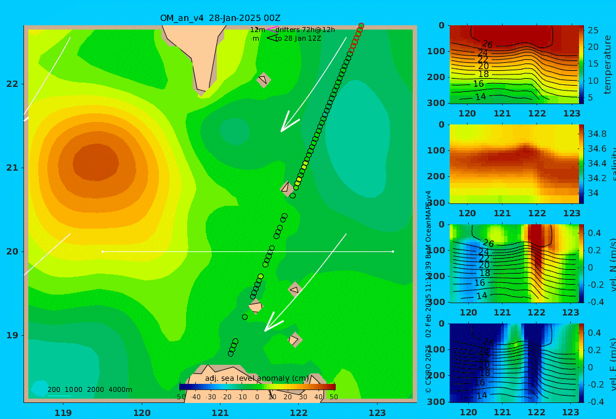Click the 26 contour label in temperature panel
Viewport: 616px width, 419px height.
[487, 44]
